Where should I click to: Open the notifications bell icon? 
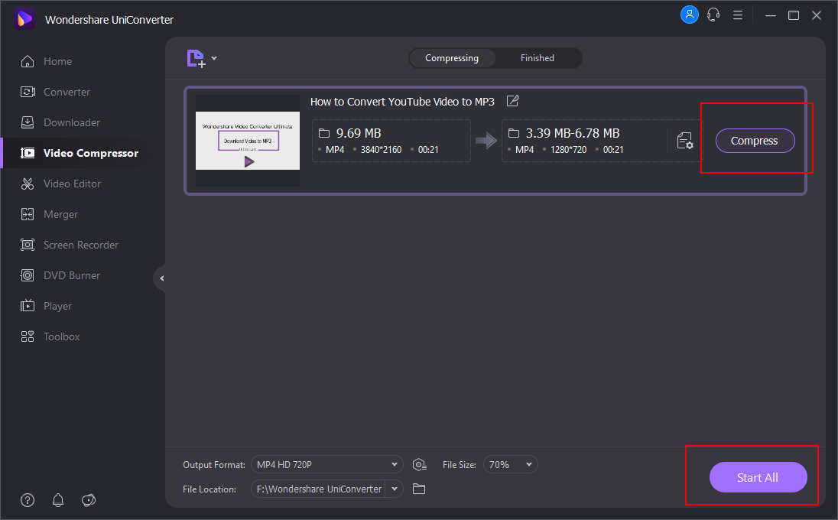57,500
